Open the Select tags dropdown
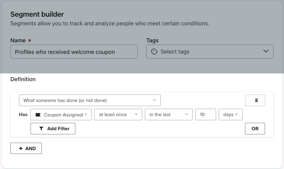 (209, 52)
